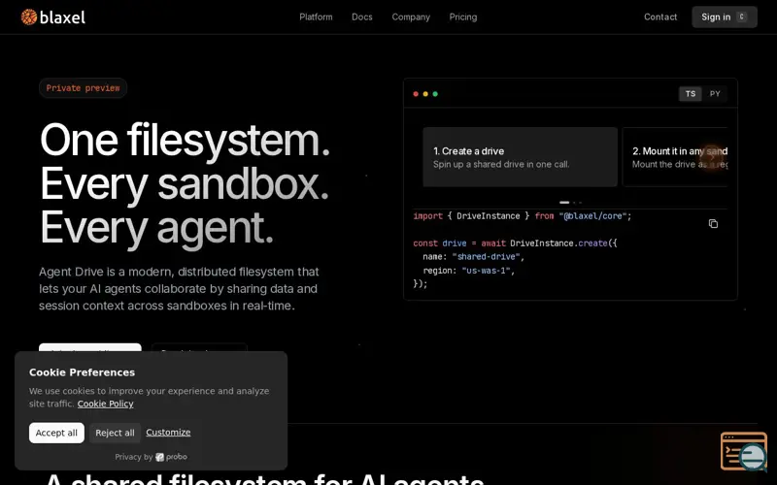
Task: Switch code sample to TS tab
Action: 691,93
